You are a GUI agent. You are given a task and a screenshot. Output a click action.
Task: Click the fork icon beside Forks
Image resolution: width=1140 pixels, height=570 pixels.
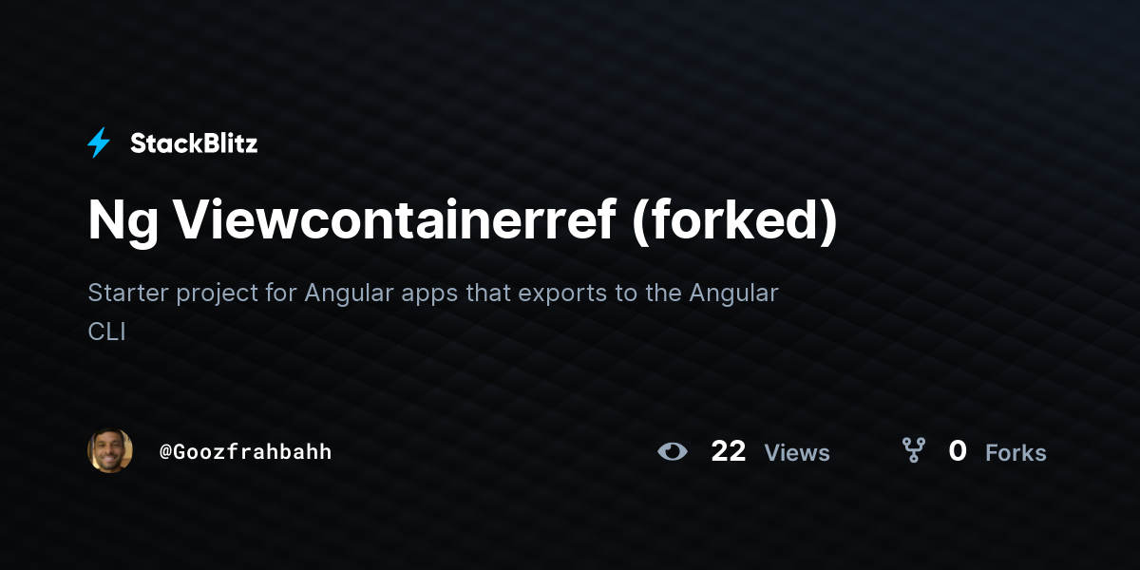913,450
